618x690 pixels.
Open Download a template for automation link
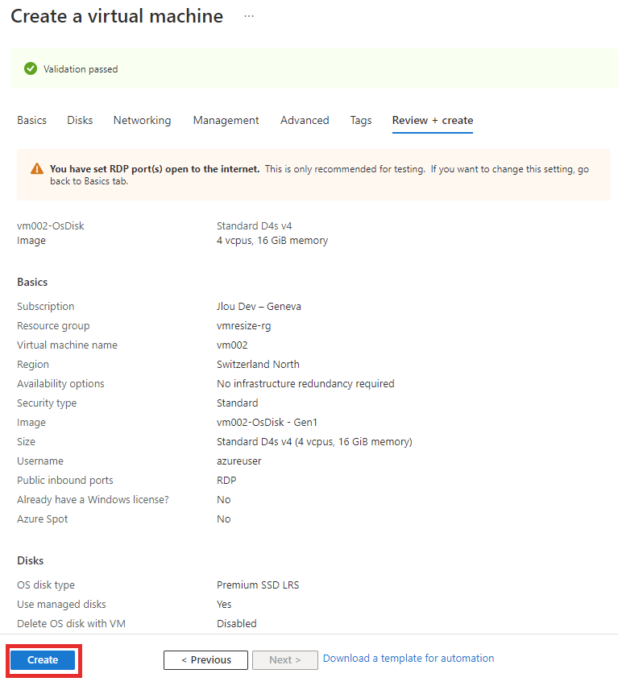(409, 658)
